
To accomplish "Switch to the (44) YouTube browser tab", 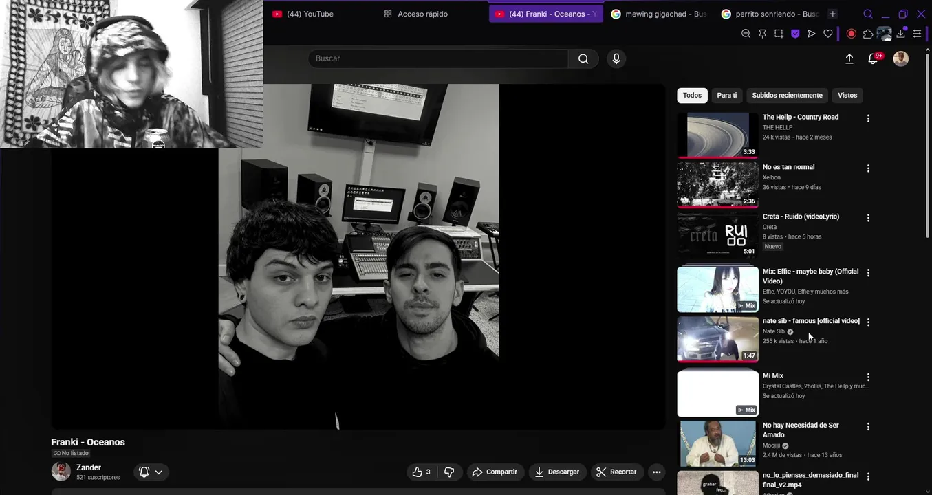I will 310,14.
